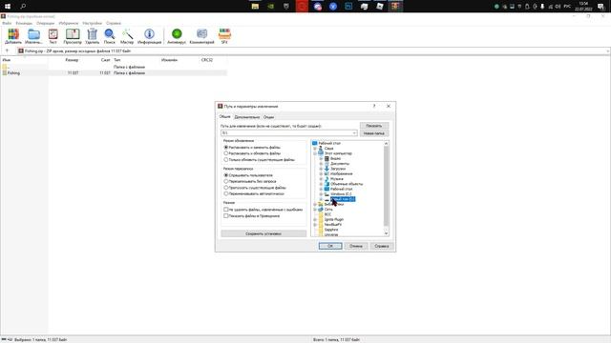
Task: Click the SFX toolbar icon
Action: [224, 34]
